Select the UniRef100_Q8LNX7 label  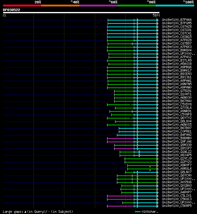click(177, 172)
